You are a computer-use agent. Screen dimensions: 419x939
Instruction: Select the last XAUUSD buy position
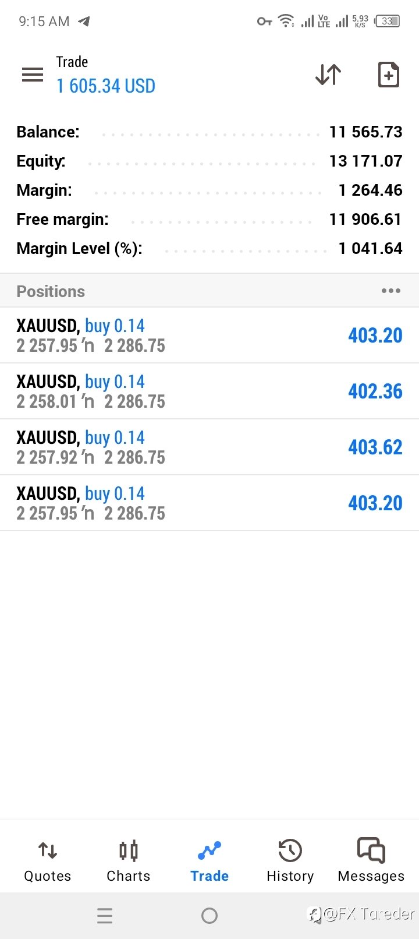[210, 503]
